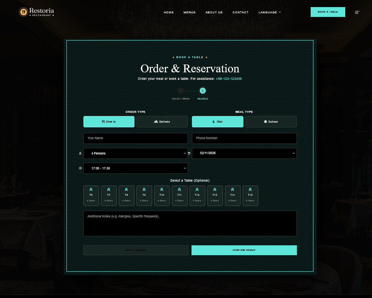Open the hamburger menu in the top bar
372x298 pixels.
357,12
